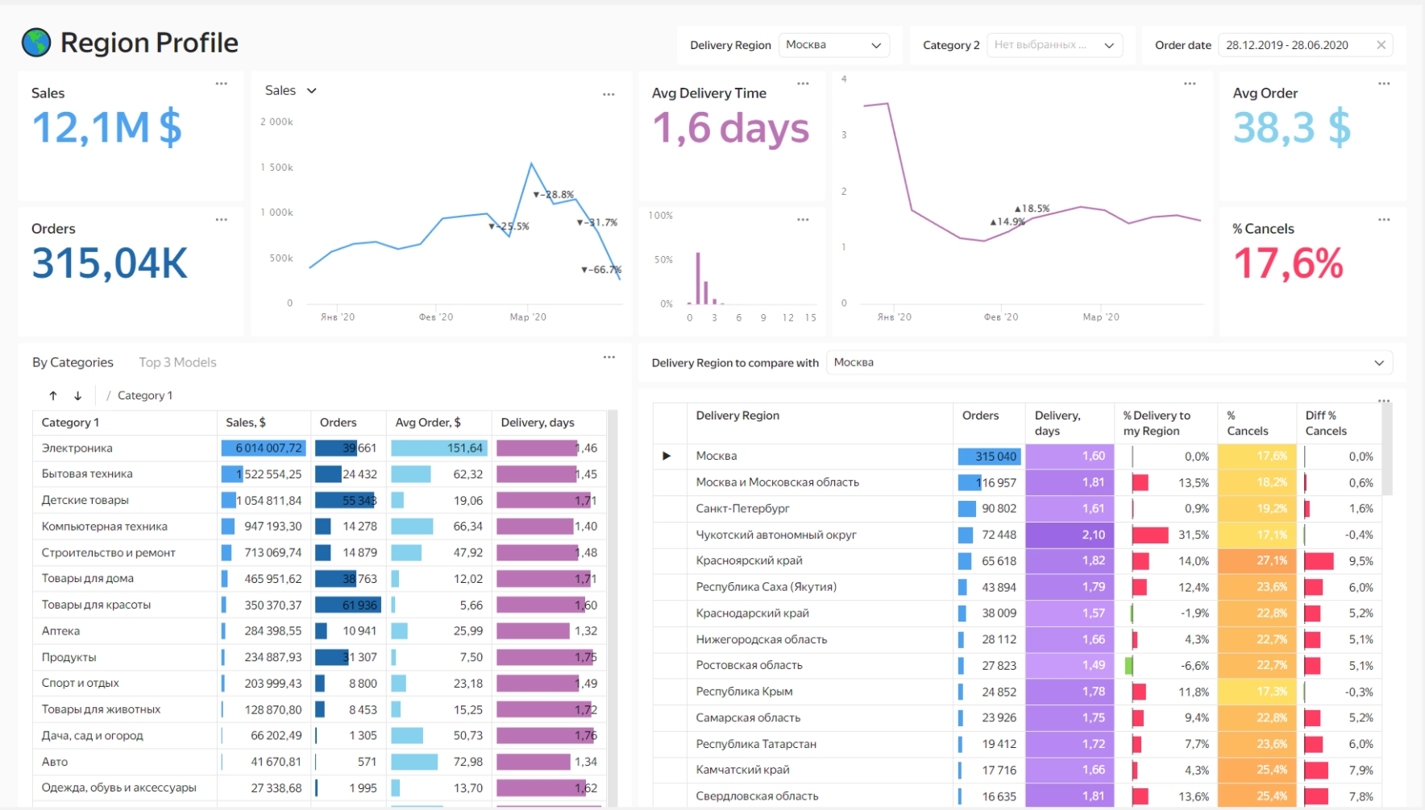Click the down arrow in Category hierarchy

tap(77, 395)
